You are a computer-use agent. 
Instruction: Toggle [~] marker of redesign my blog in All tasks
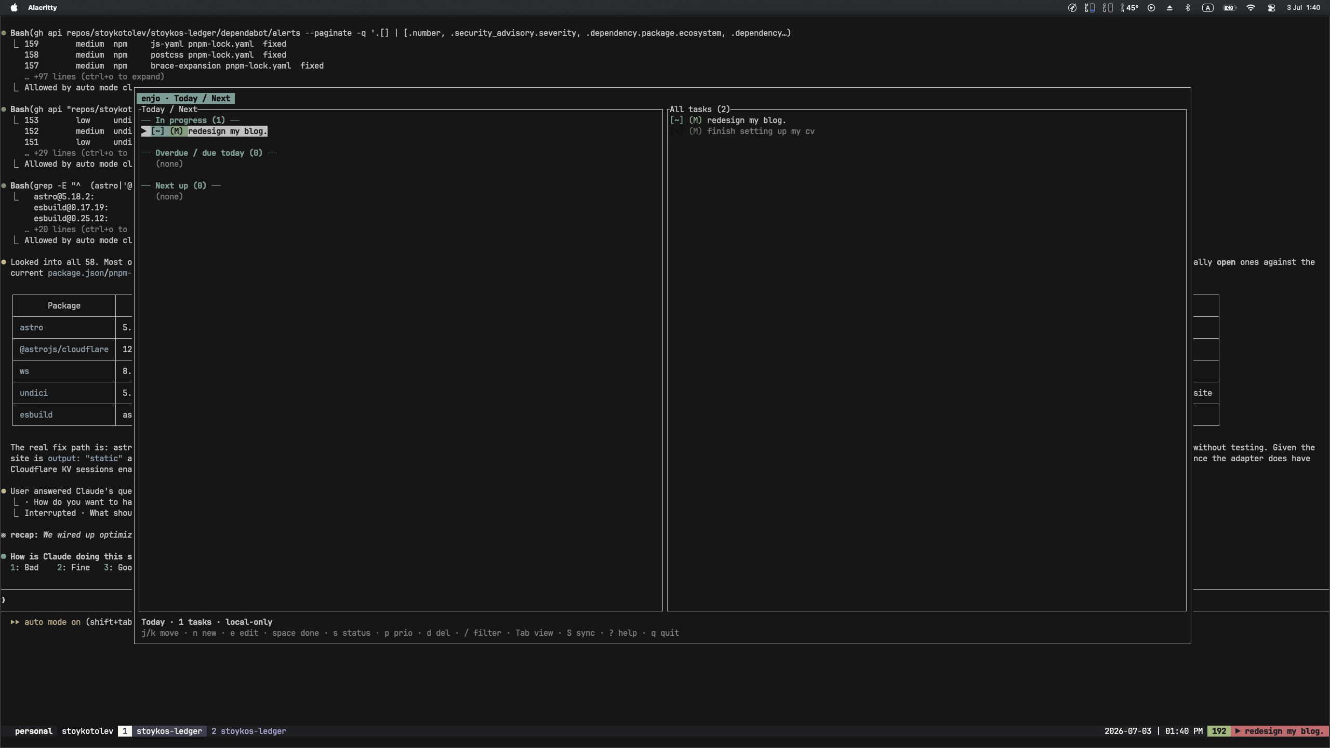tap(676, 120)
